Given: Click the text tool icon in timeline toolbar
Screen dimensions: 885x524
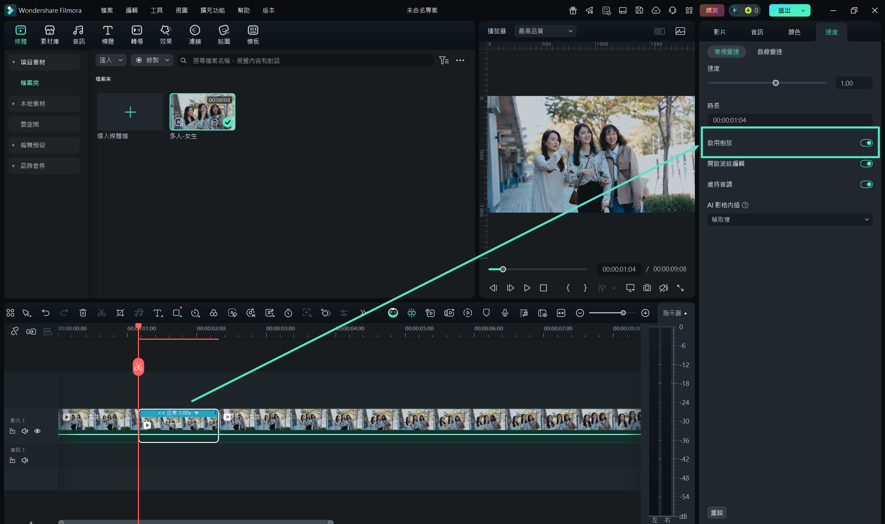Looking at the screenshot, I should point(158,313).
